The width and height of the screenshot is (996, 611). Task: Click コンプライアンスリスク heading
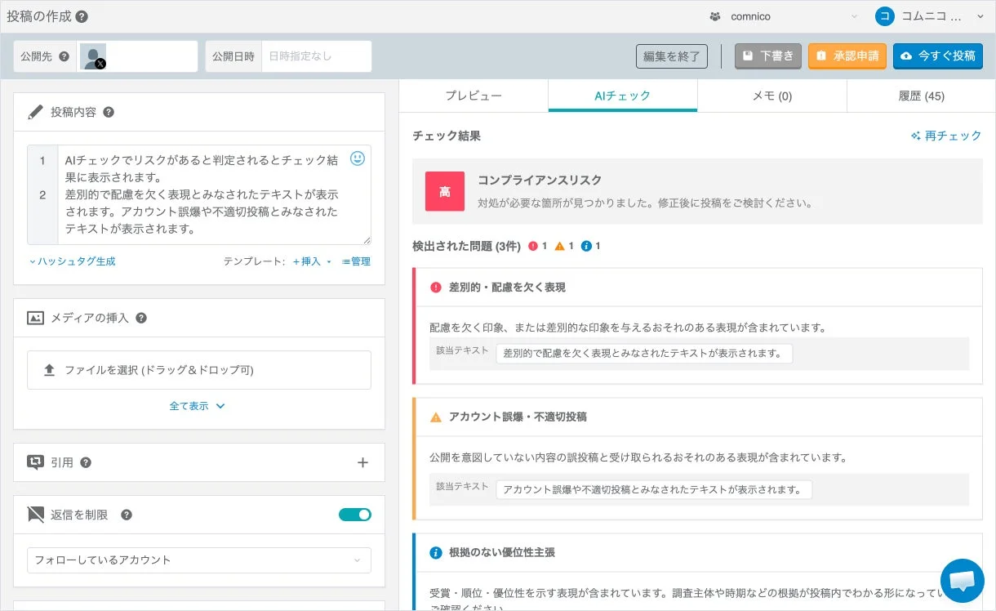[x=540, y=180]
